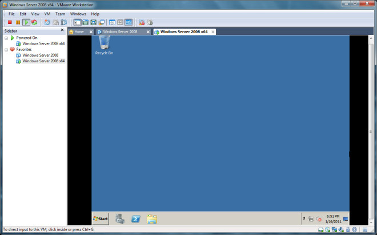Screen dimensions: 377x235
Task: Open the Windows menu
Action: (78, 14)
